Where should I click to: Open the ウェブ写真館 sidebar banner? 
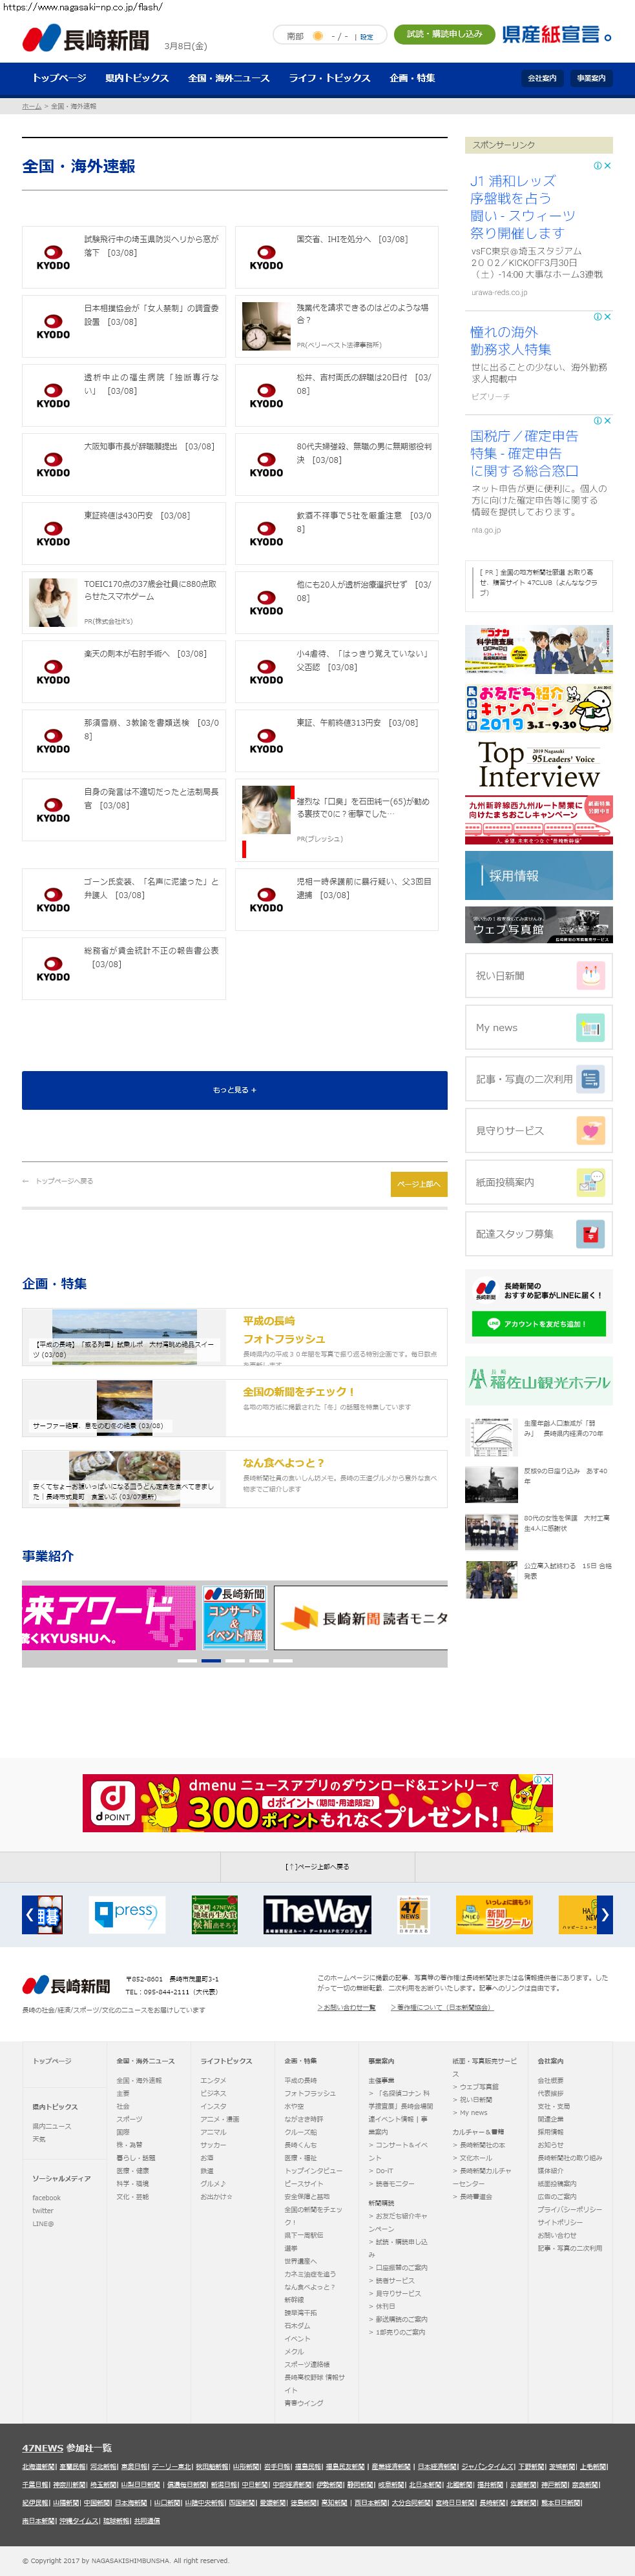click(x=538, y=925)
